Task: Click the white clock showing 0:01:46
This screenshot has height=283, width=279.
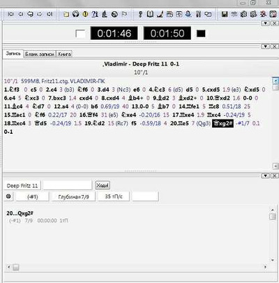Action: 114,33
